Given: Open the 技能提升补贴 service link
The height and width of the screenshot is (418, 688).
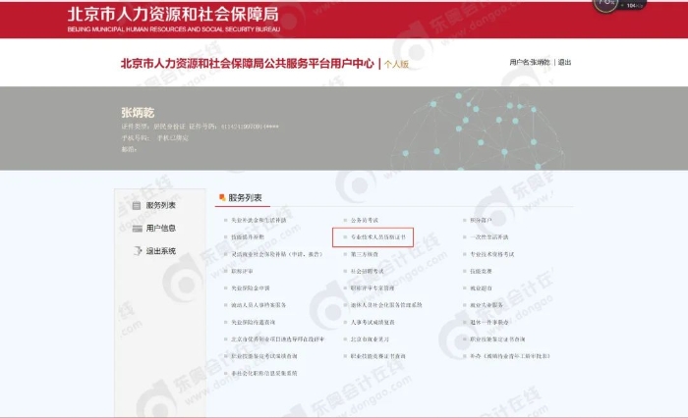Looking at the screenshot, I should click(x=245, y=237).
